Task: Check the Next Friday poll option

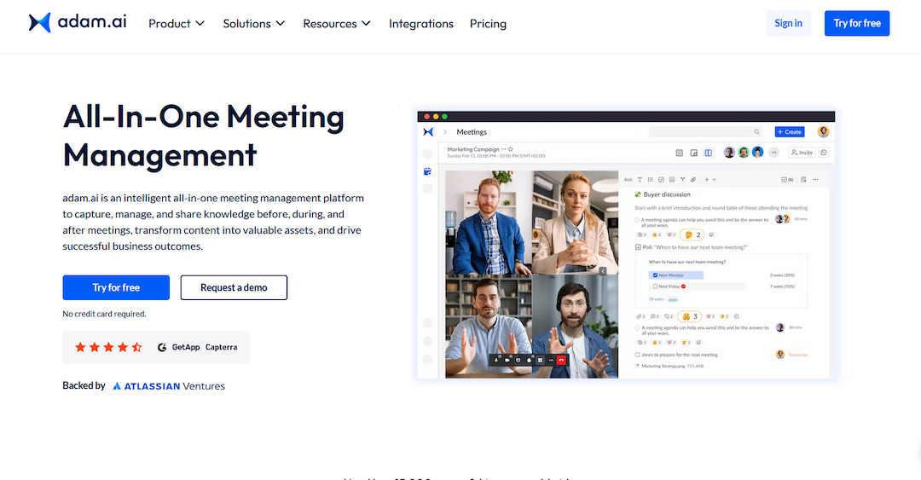Action: coord(654,286)
